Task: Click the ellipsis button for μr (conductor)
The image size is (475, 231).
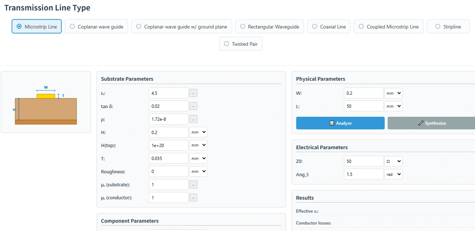Action: click(193, 197)
